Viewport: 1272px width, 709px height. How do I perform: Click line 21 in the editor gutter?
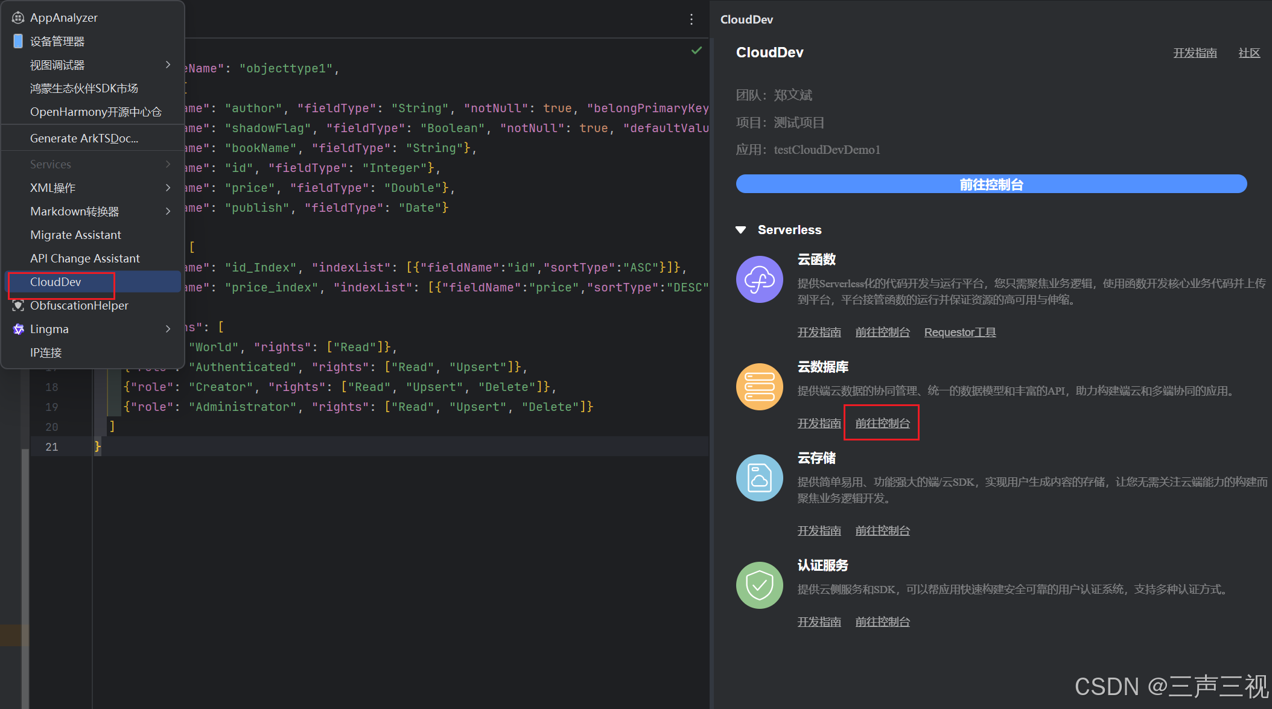click(x=52, y=447)
